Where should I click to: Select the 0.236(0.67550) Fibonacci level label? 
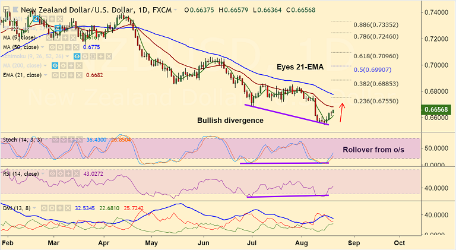click(x=376, y=101)
